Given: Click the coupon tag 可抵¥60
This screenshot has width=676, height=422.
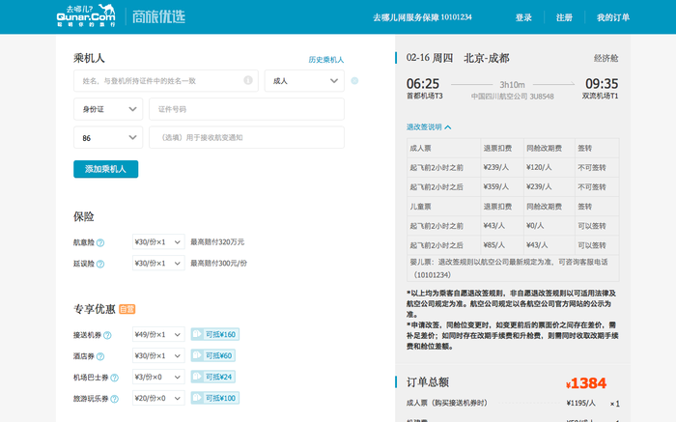Looking at the screenshot, I should tap(213, 355).
